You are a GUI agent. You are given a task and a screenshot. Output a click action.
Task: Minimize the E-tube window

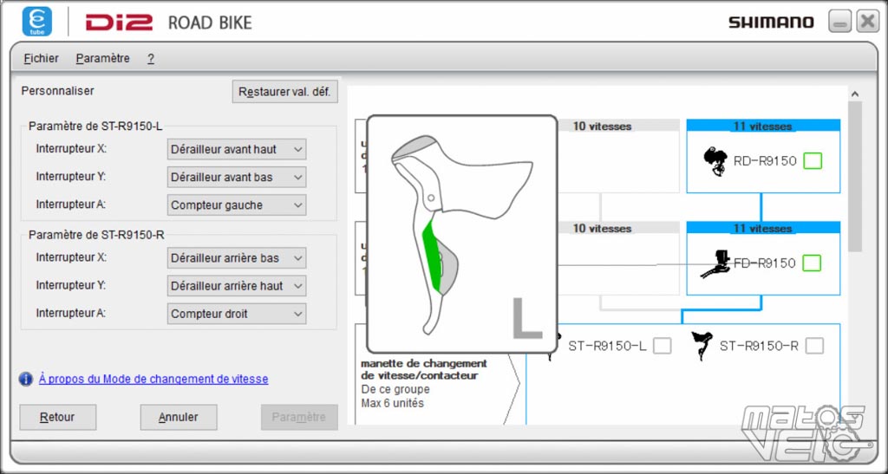point(839,22)
